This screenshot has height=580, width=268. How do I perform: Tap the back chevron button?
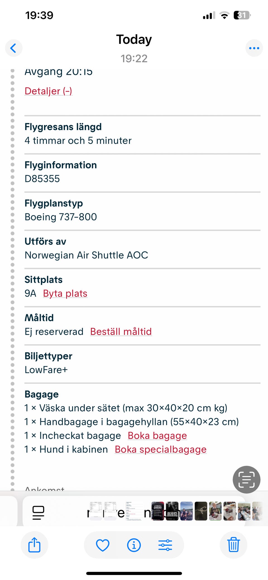[13, 48]
